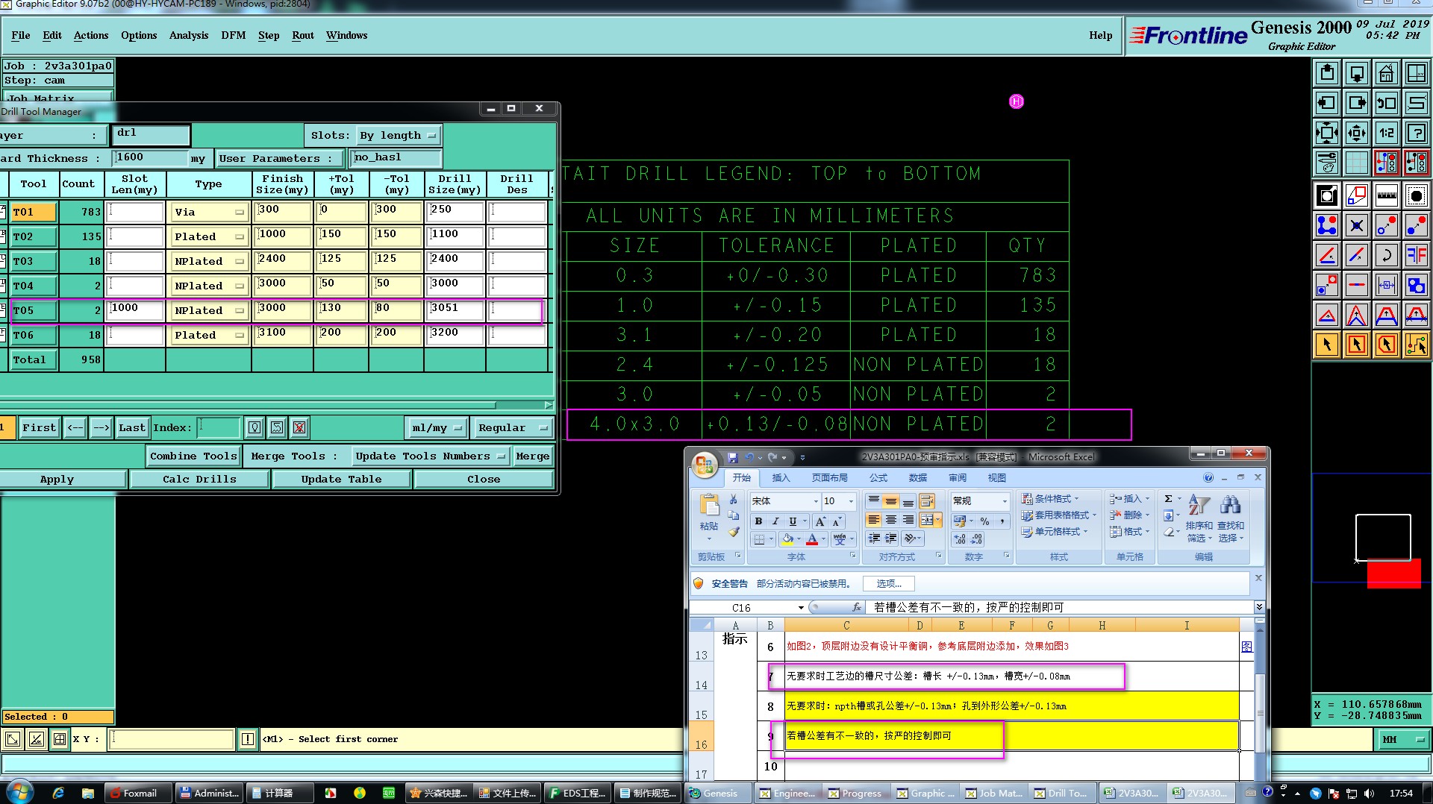This screenshot has width=1433, height=804.
Task: Click the Index input field
Action: click(x=218, y=427)
